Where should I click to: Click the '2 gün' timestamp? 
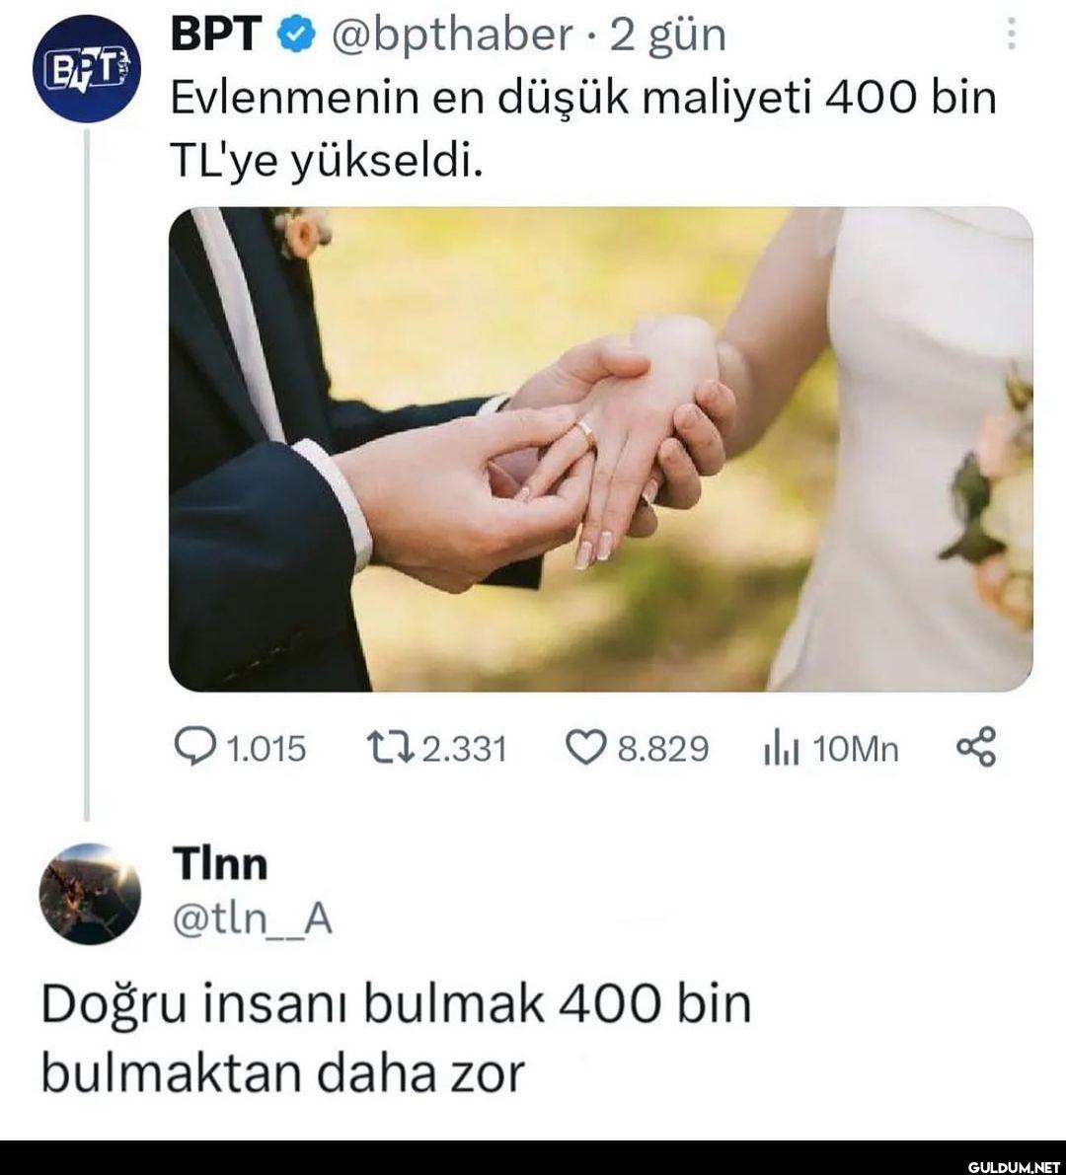click(x=668, y=36)
